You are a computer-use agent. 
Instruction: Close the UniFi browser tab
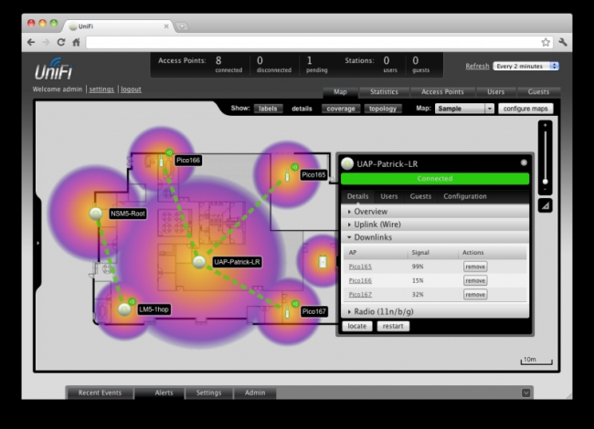tap(166, 26)
